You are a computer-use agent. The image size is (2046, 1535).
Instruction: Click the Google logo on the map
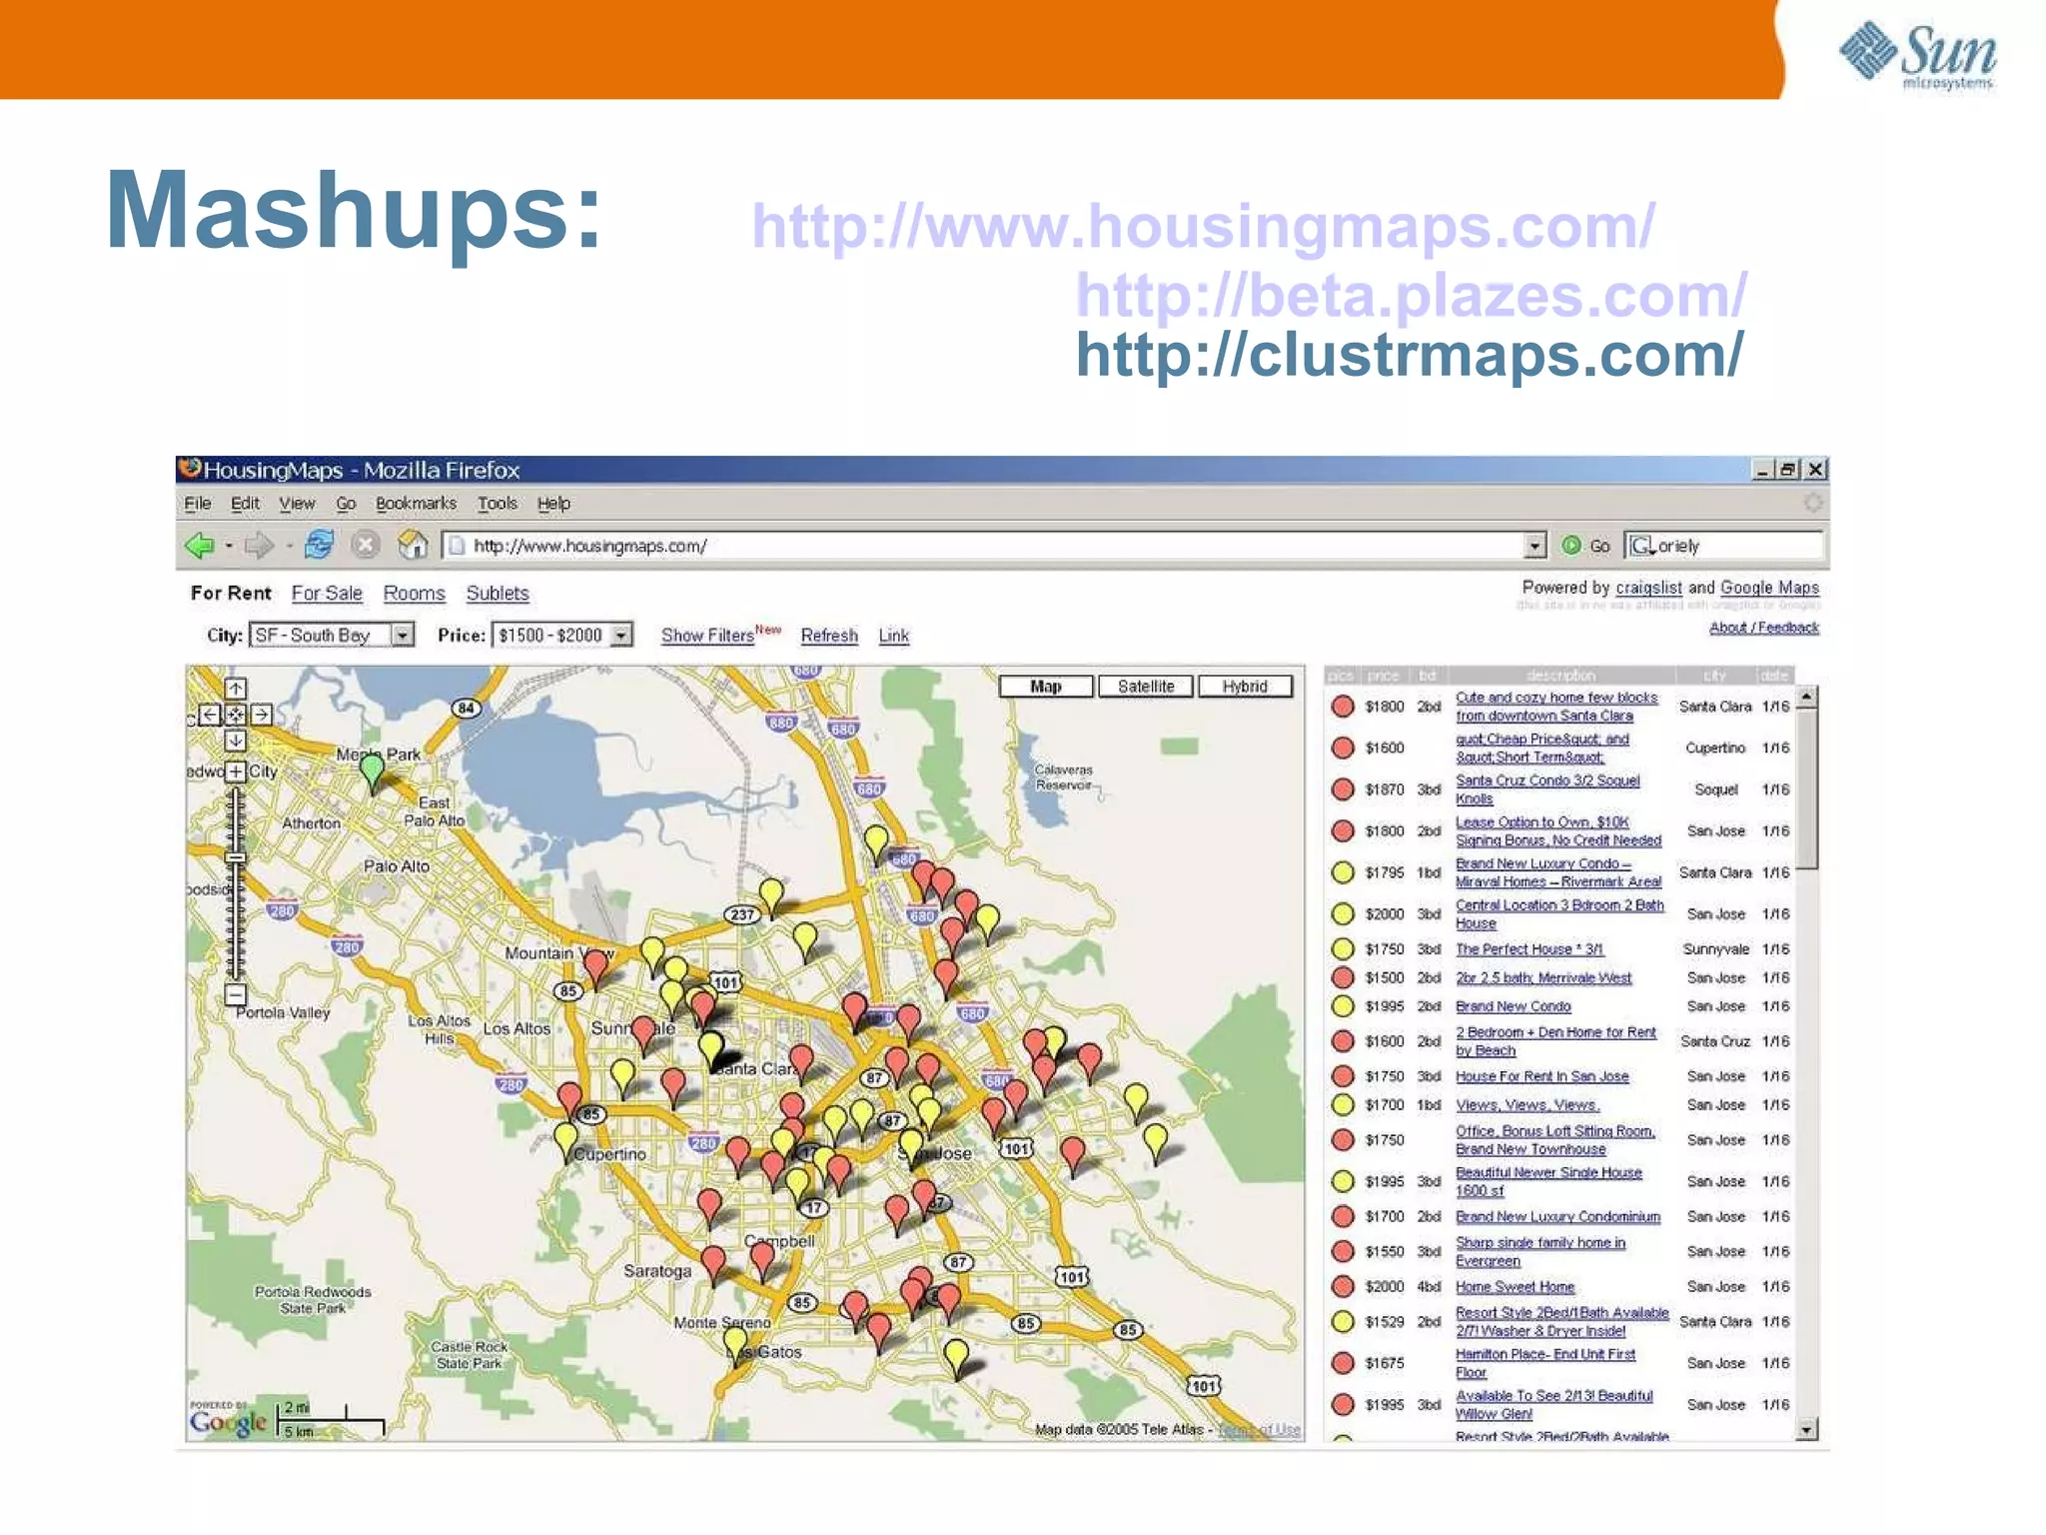coord(229,1421)
